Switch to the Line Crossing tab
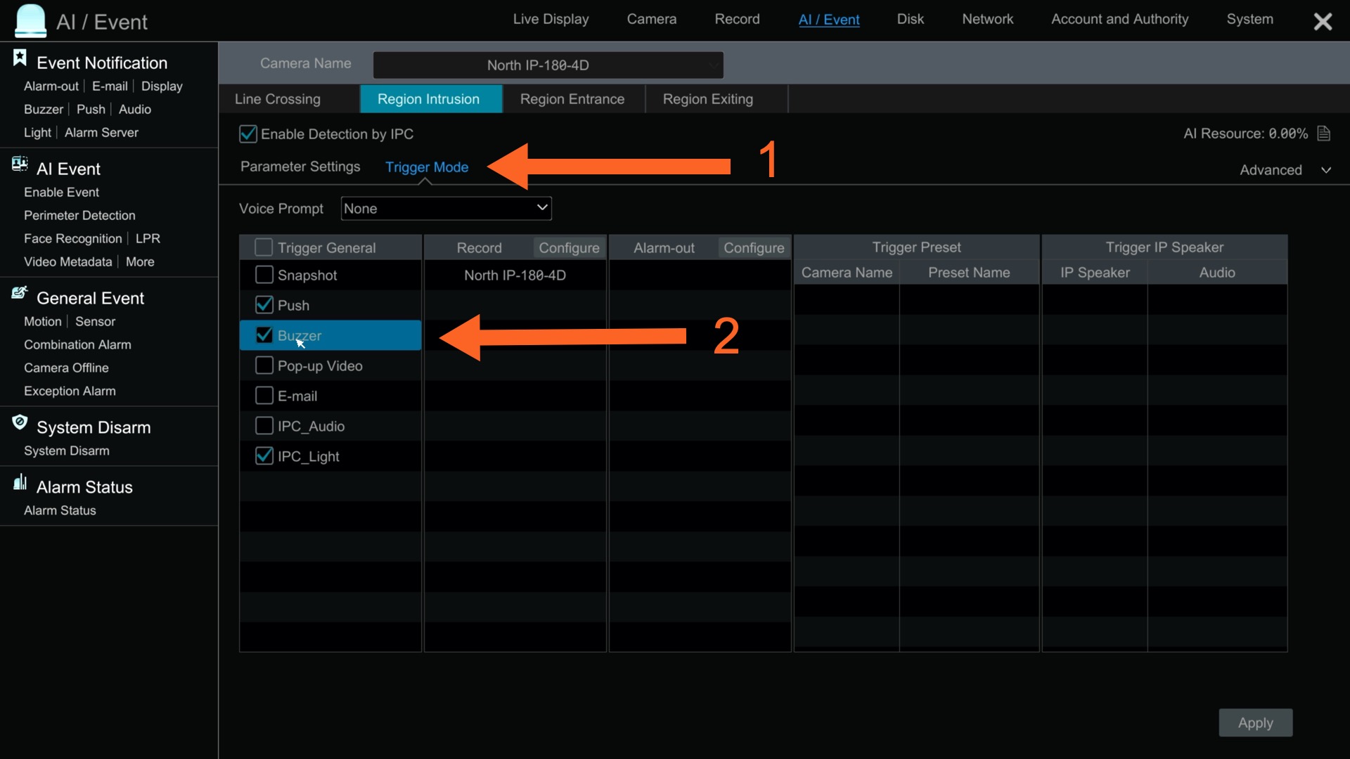The width and height of the screenshot is (1350, 759). (278, 99)
